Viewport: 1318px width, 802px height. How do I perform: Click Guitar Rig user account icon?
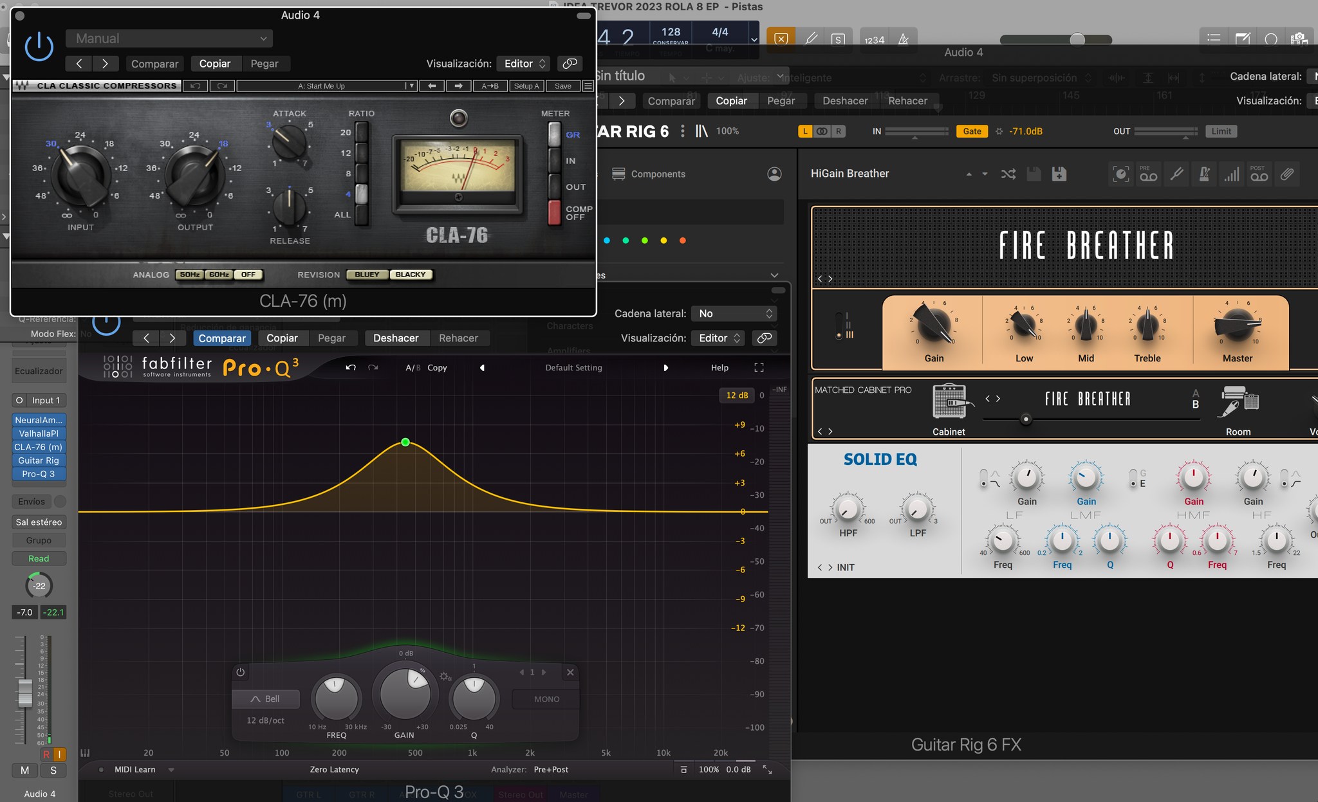pos(774,174)
